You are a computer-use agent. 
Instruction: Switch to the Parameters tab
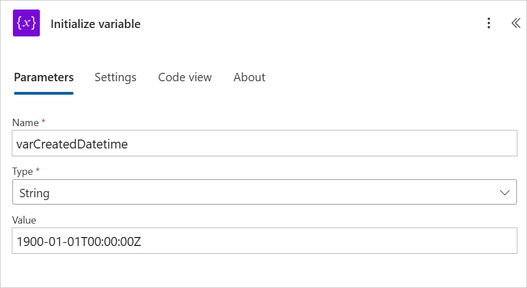(44, 77)
